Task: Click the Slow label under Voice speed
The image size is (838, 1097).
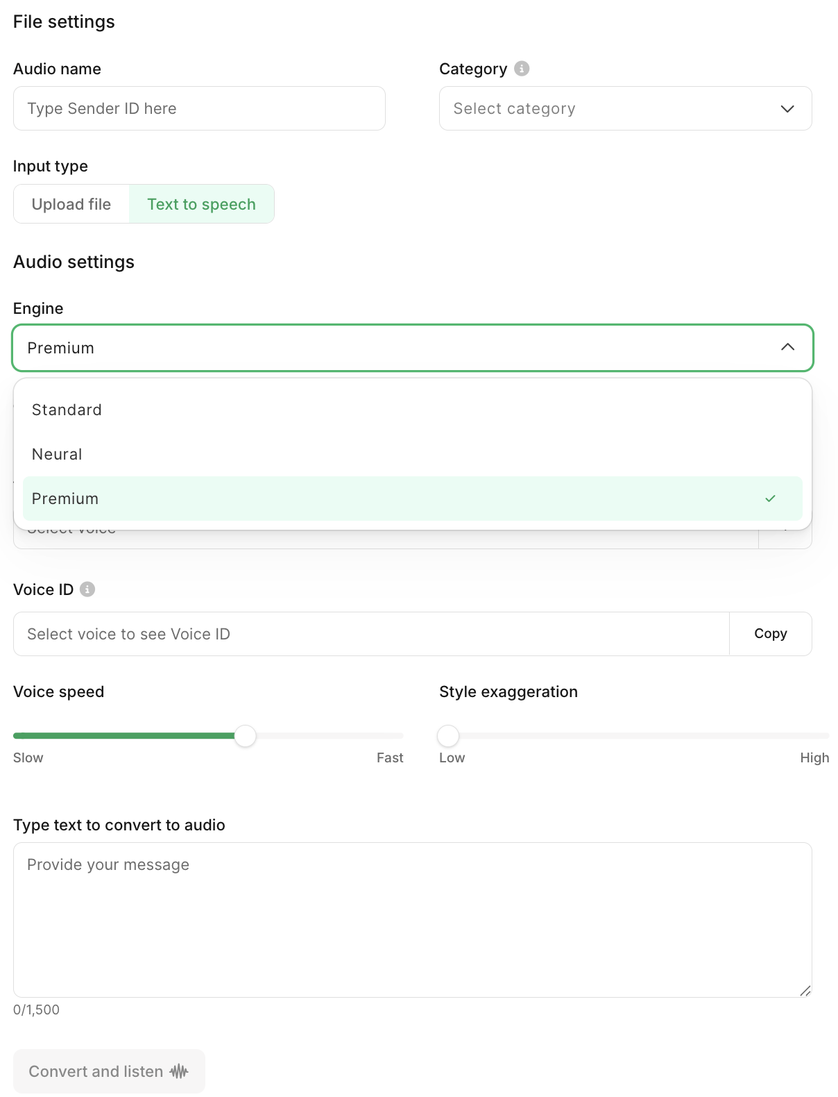Action: [28, 757]
